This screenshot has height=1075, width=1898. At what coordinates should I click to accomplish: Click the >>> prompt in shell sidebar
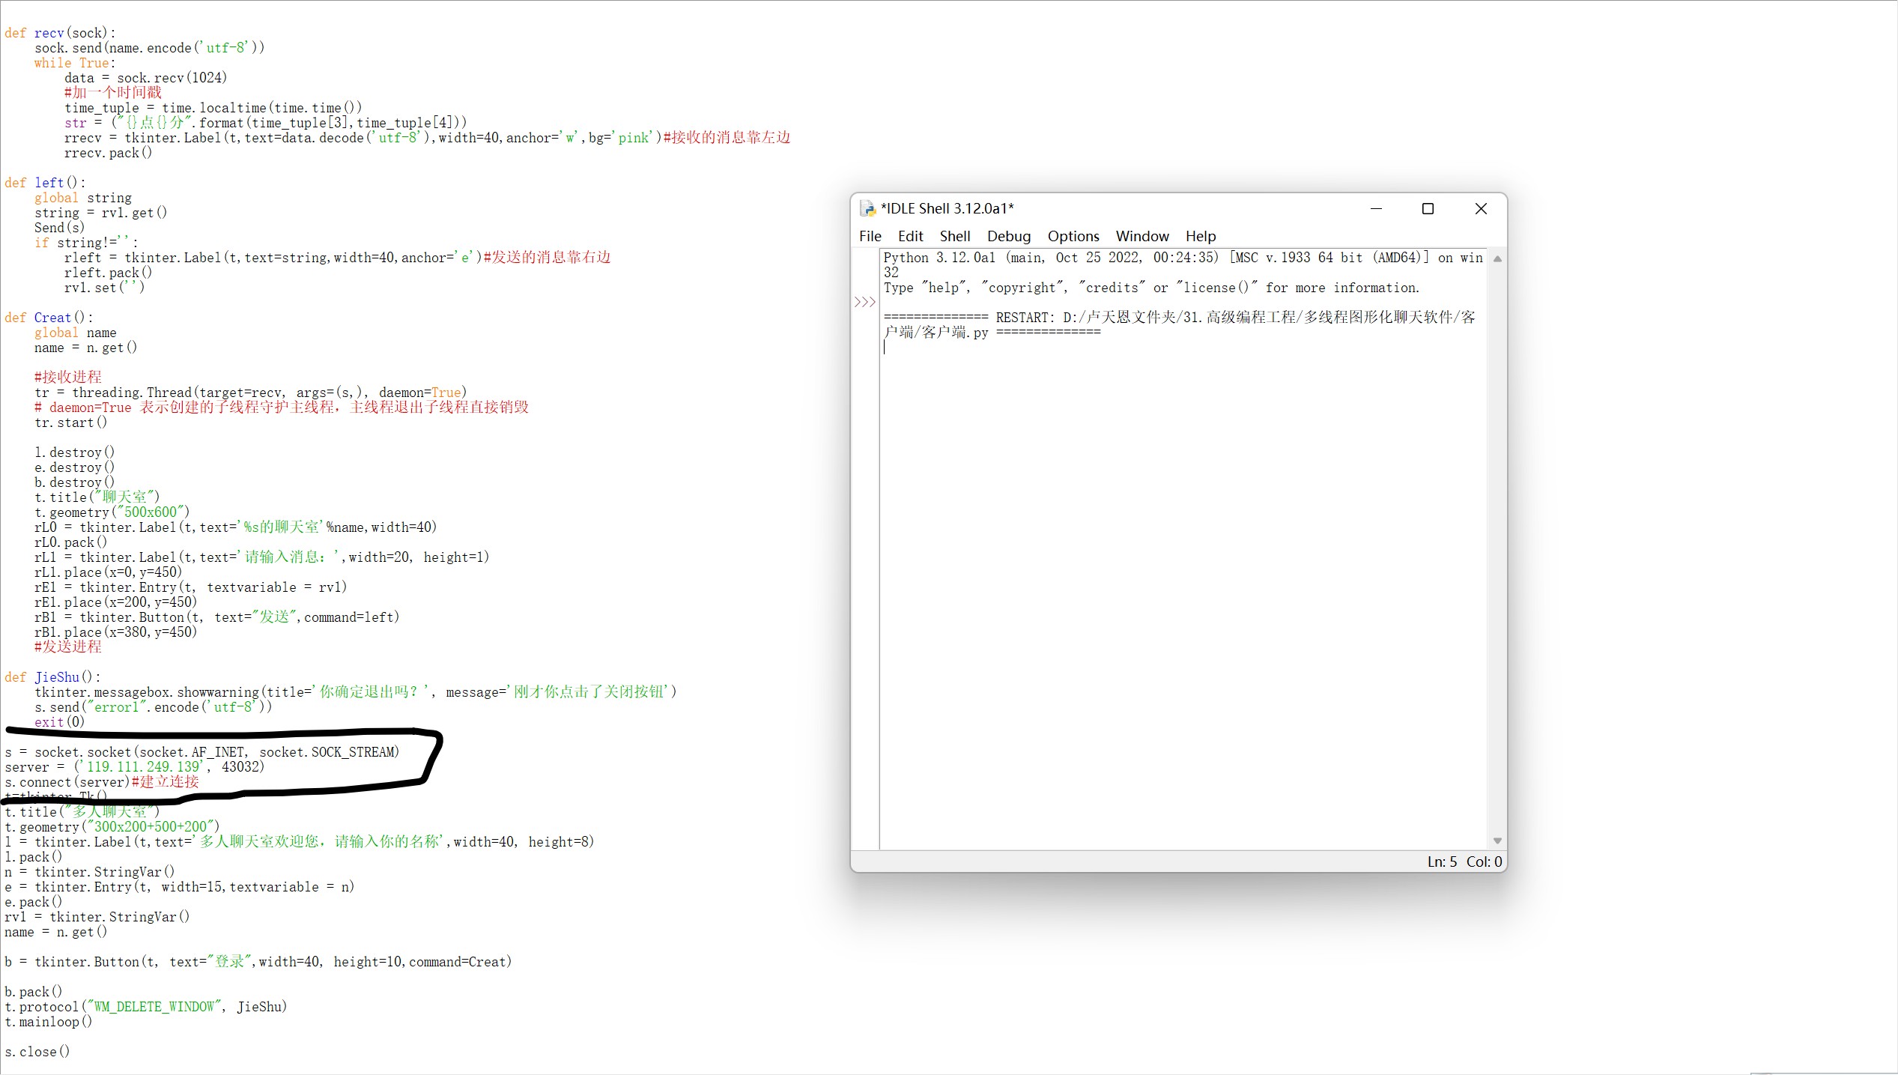coord(865,302)
